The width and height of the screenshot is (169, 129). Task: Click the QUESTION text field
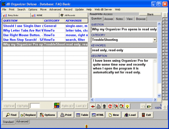(x=124, y=29)
